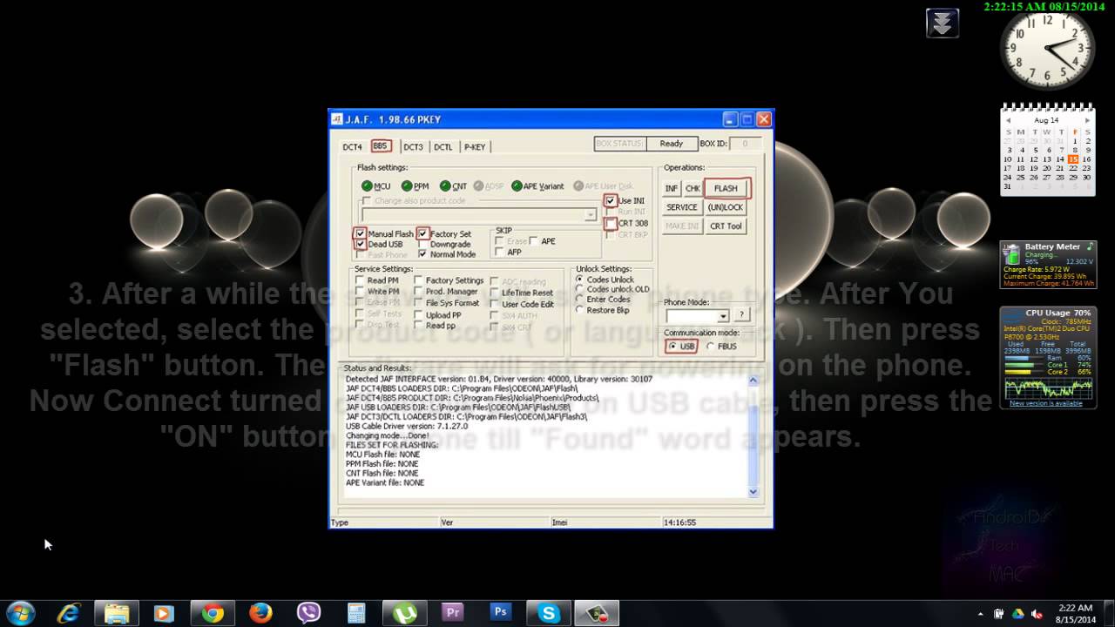Switch to the DCT4 tab
This screenshot has width=1115, height=627.
pos(352,147)
